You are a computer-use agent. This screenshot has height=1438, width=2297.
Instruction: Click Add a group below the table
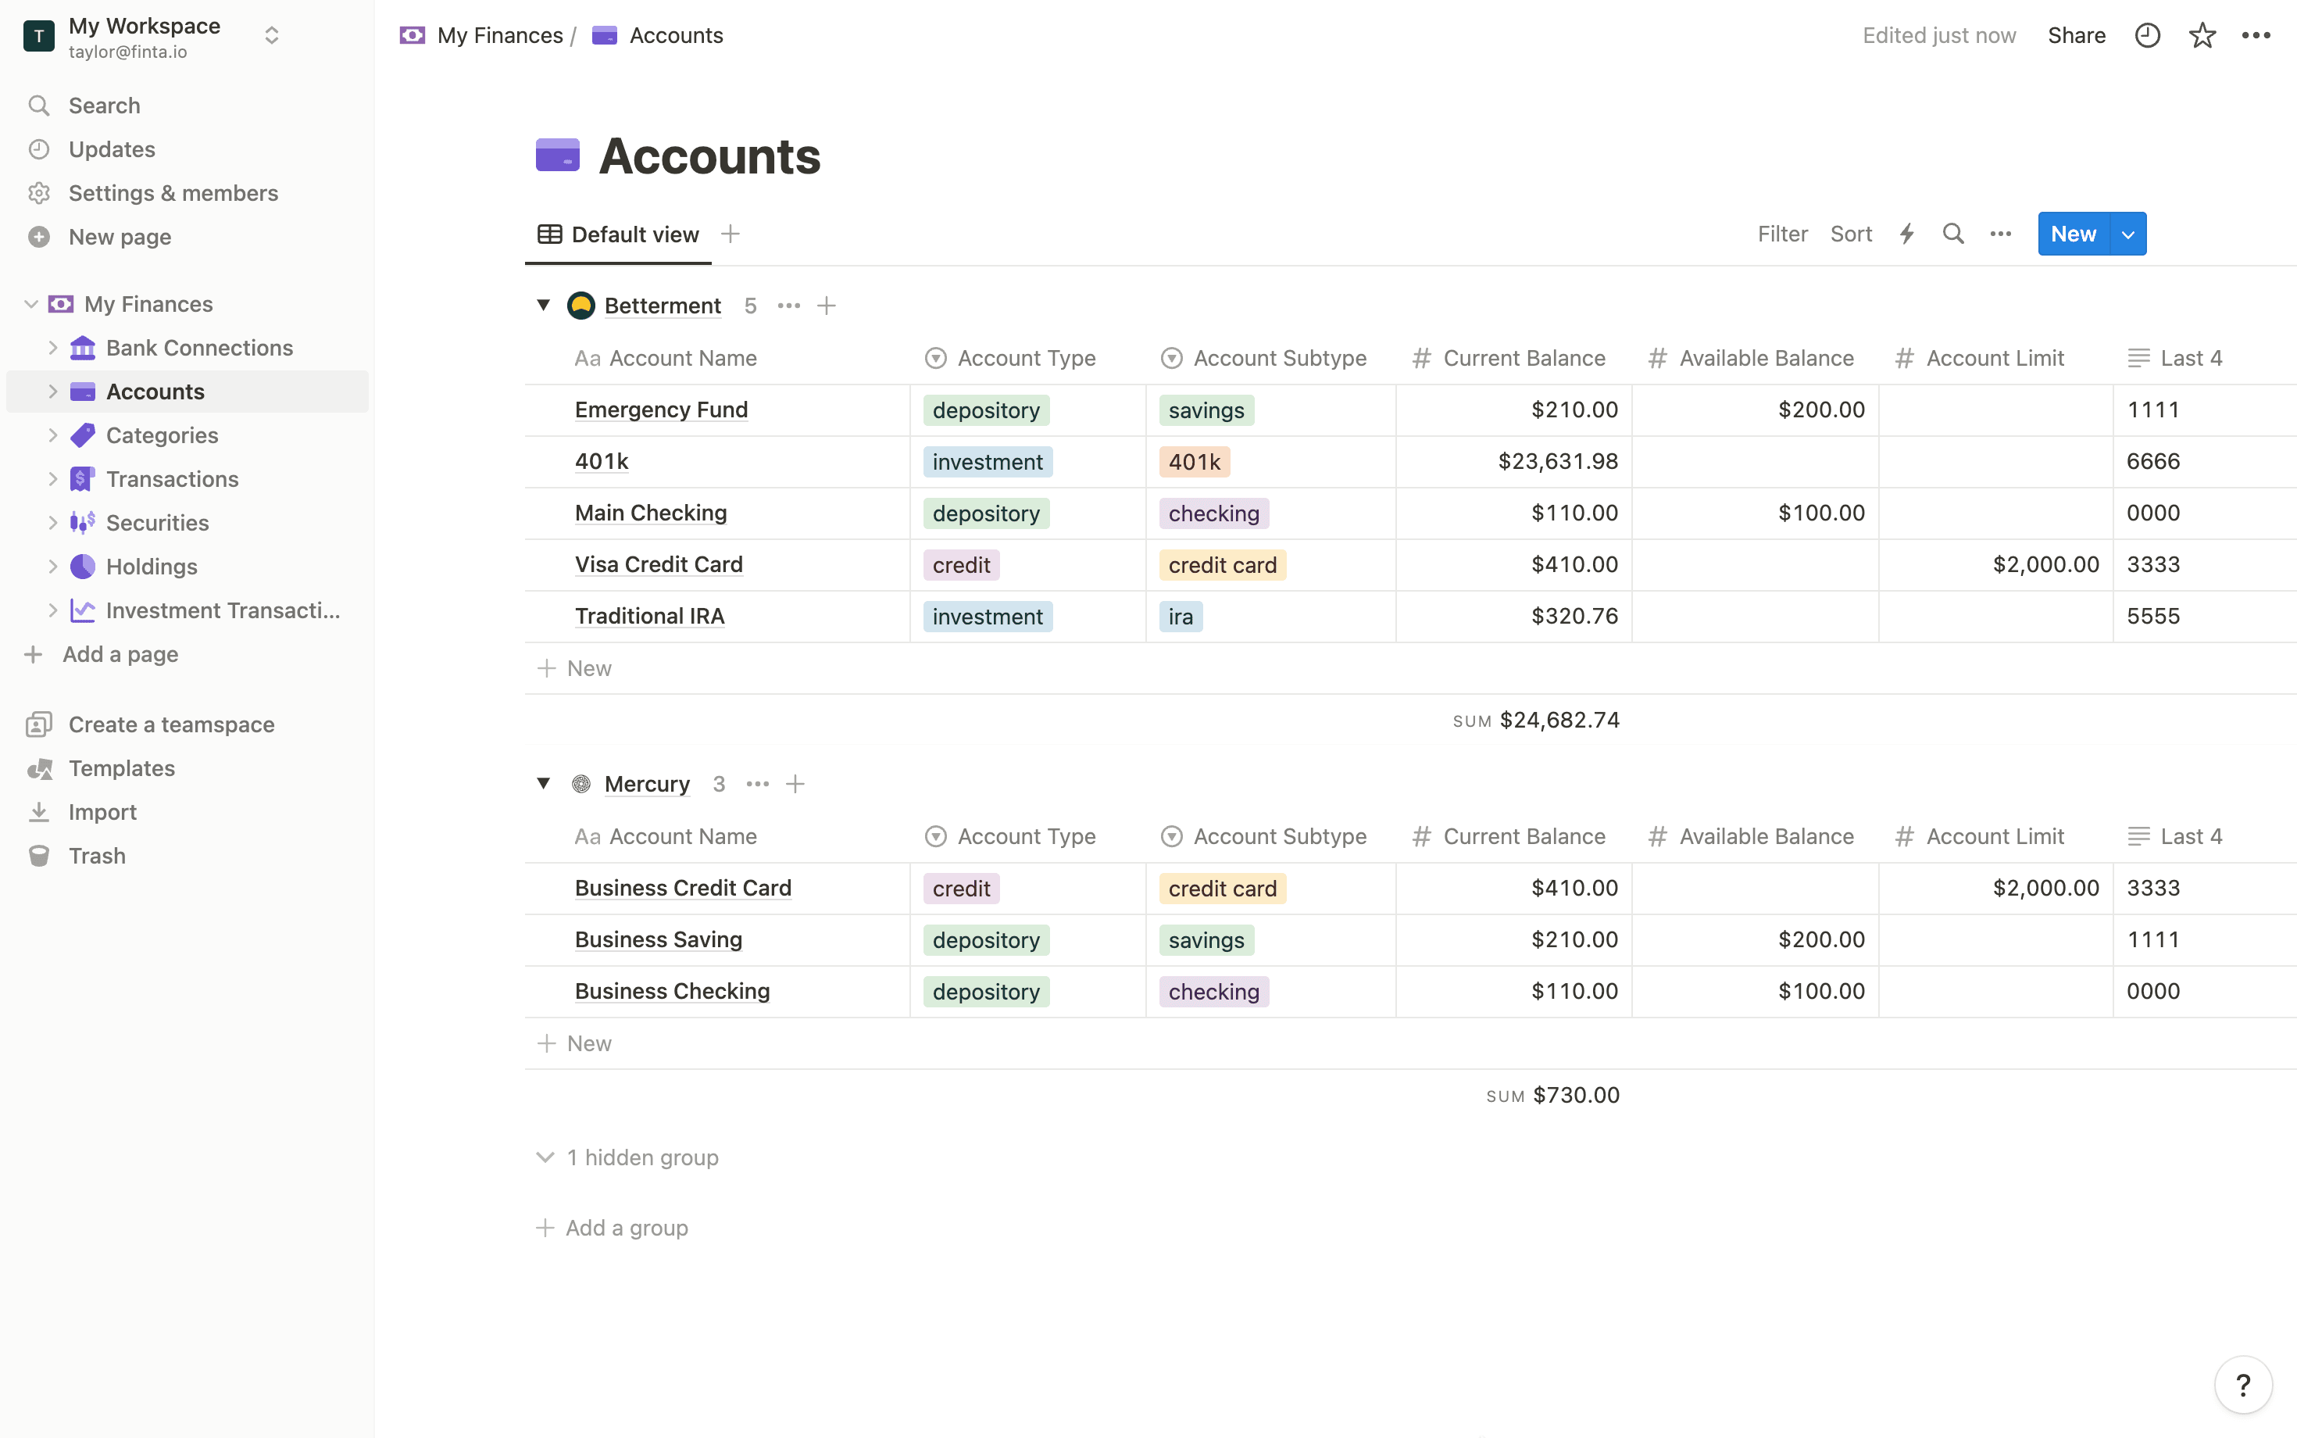tap(626, 1227)
